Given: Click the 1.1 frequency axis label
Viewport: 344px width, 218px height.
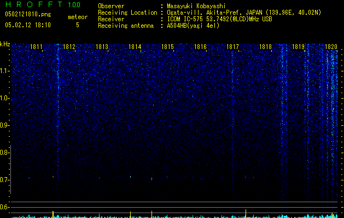Looking at the screenshot, I should 4,71.
